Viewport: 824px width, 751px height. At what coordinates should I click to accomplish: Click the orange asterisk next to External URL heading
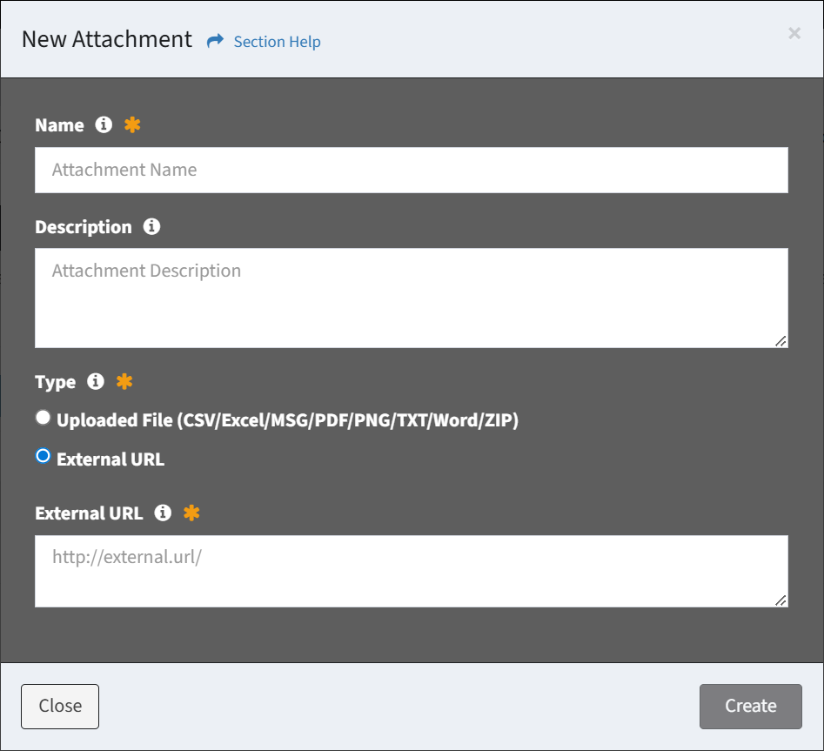[x=191, y=513]
